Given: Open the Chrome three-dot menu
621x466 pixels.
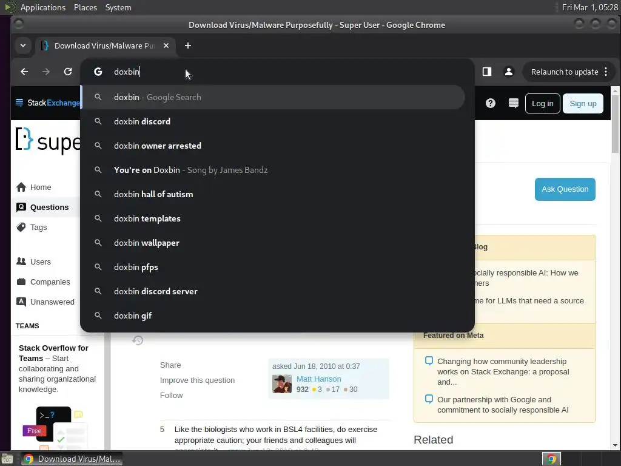Looking at the screenshot, I should pyautogui.click(x=606, y=72).
